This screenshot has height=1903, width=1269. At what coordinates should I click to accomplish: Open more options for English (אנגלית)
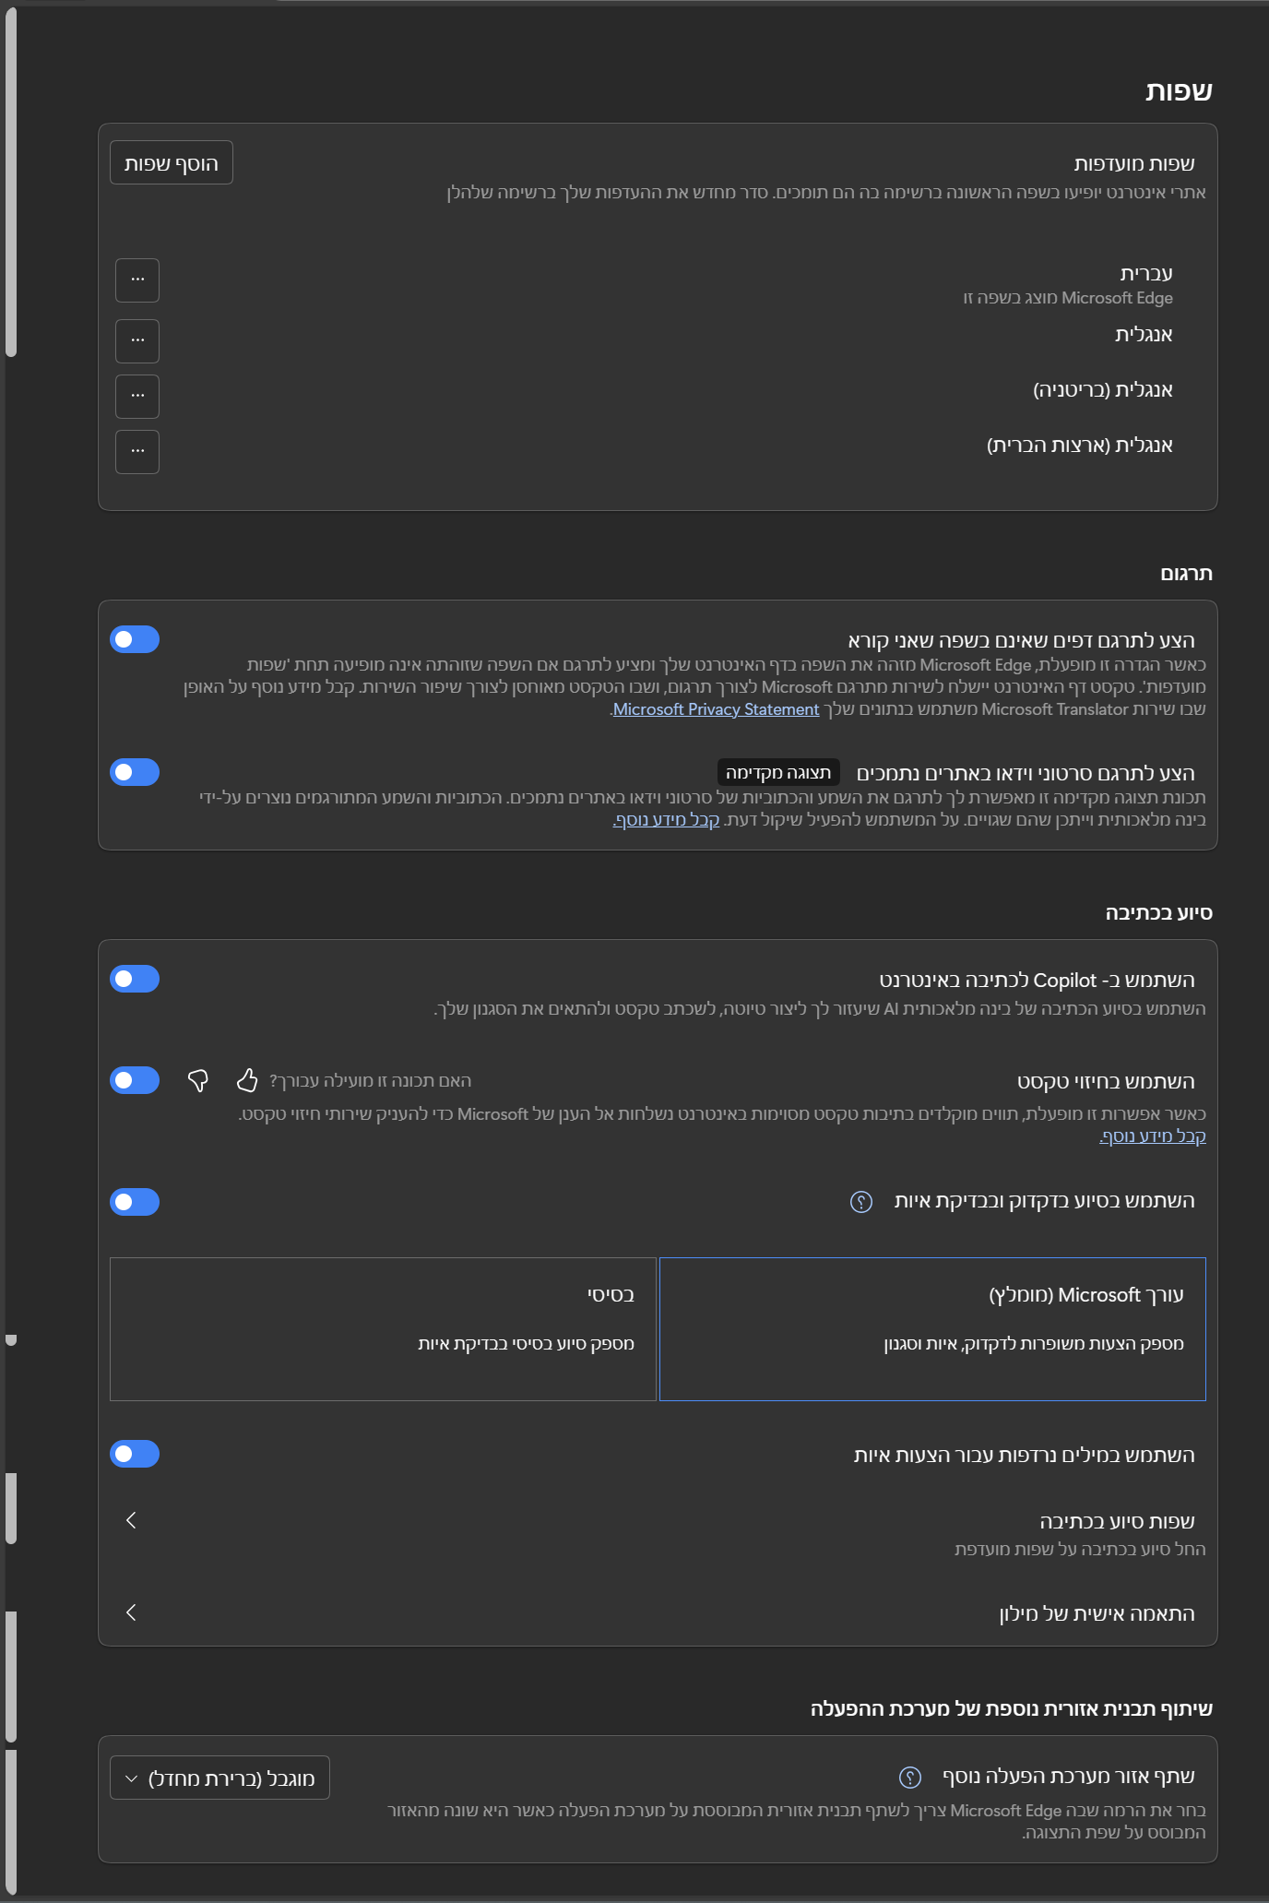(x=137, y=341)
